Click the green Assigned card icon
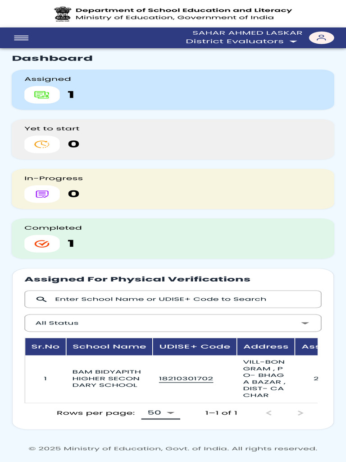346x462 pixels. click(x=42, y=95)
